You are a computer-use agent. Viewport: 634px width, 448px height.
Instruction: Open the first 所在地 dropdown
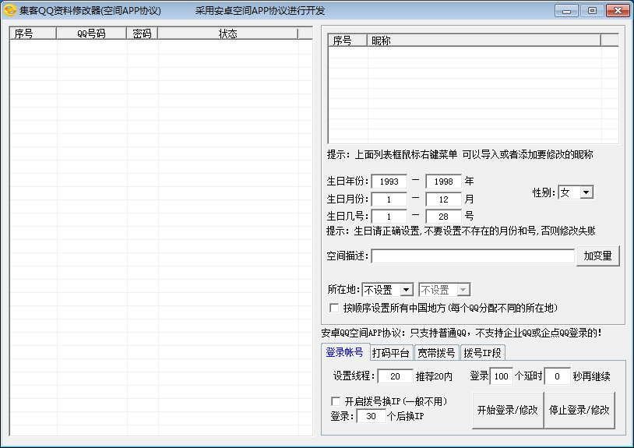(x=388, y=290)
